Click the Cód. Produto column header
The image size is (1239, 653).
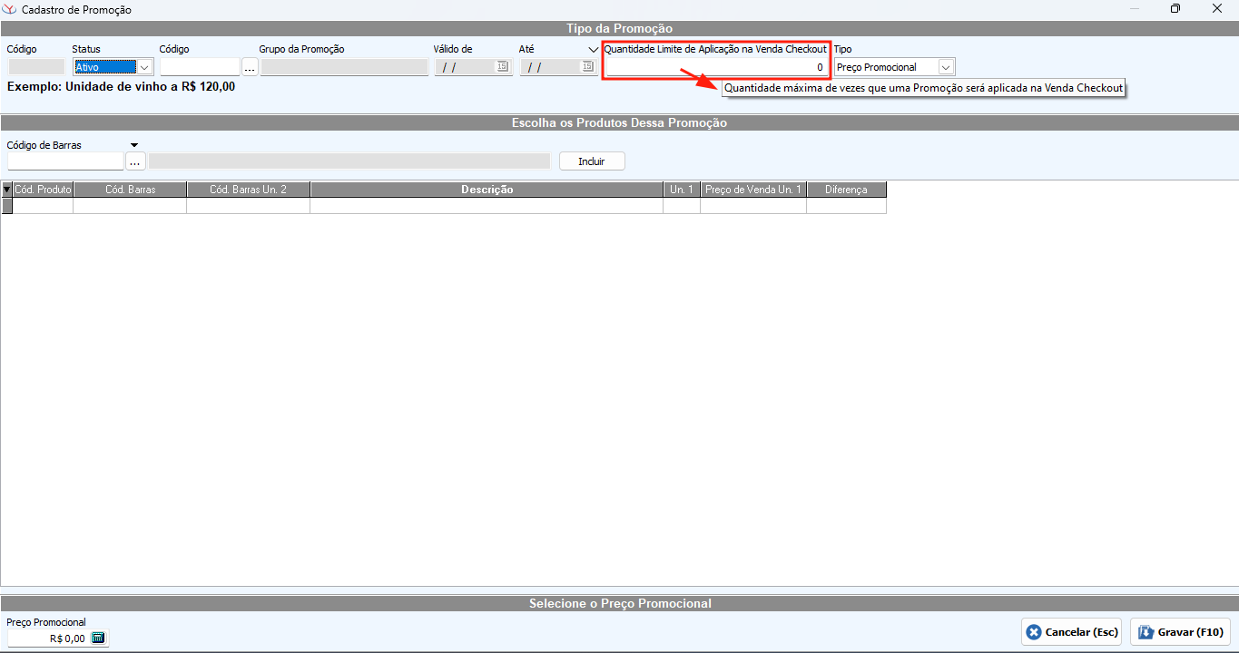[x=43, y=190]
